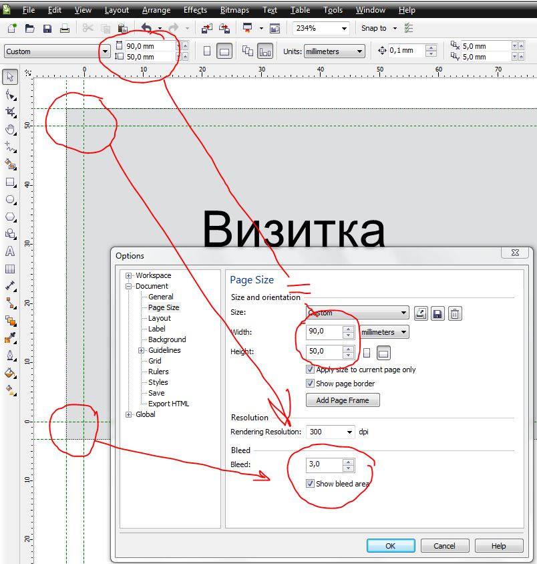
Task: Get page size from printer icon
Action: click(x=421, y=313)
